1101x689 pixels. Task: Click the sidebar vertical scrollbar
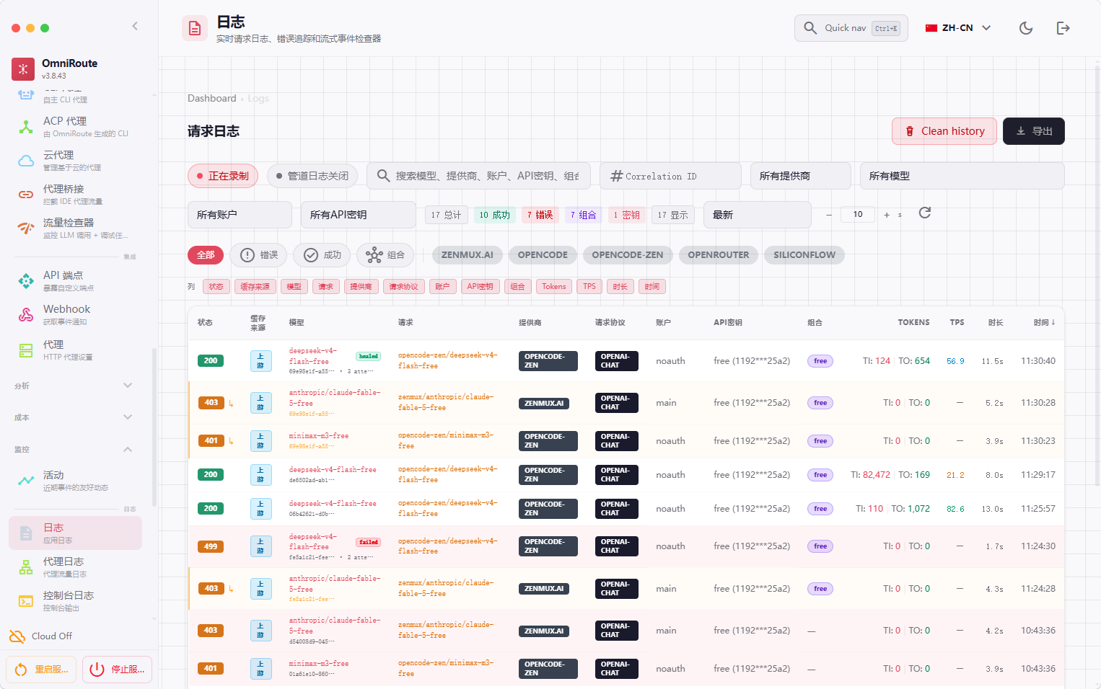154,427
